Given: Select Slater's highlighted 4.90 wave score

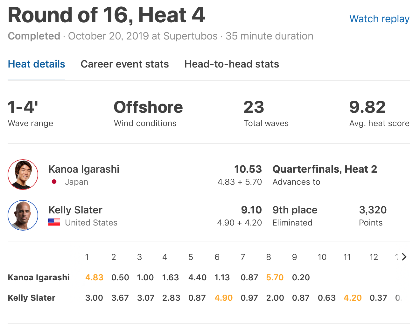Looking at the screenshot, I should (x=223, y=298).
